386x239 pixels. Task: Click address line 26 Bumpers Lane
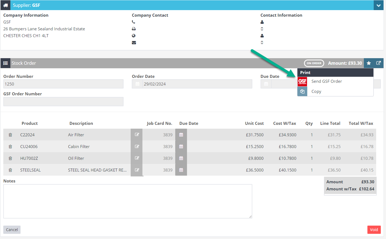pos(44,29)
